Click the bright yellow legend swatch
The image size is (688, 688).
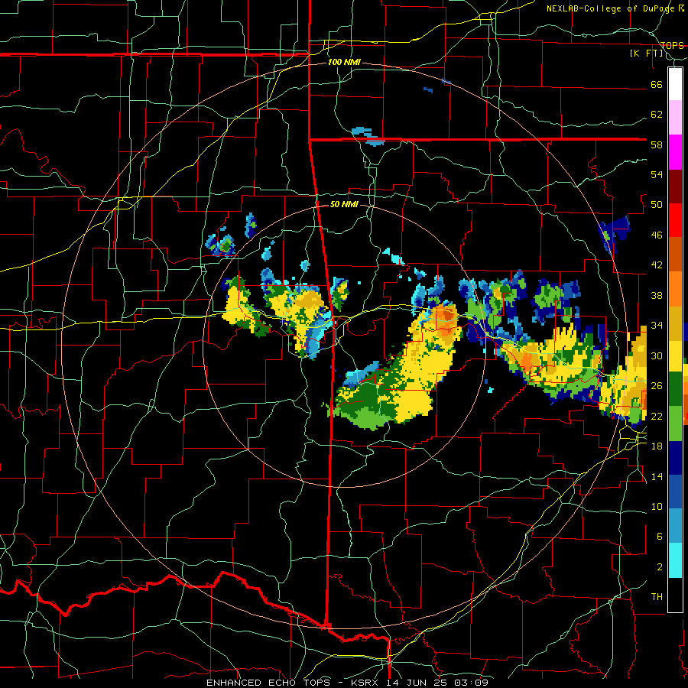675,356
